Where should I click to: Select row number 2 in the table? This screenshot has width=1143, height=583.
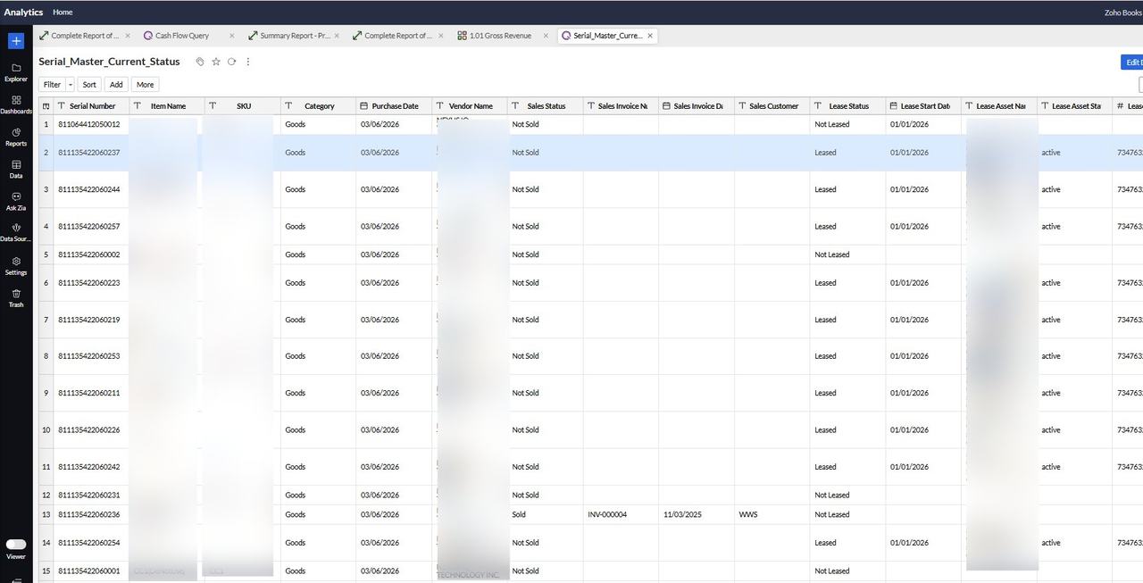(x=46, y=153)
